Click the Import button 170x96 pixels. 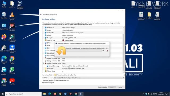(x=112, y=87)
